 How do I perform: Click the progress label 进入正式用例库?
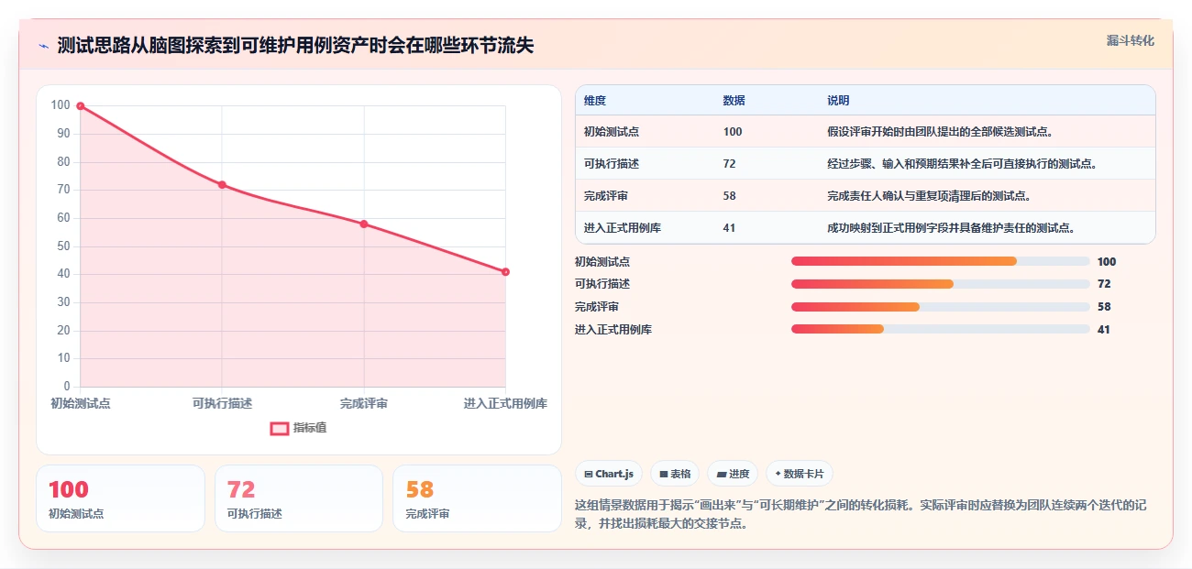[613, 330]
